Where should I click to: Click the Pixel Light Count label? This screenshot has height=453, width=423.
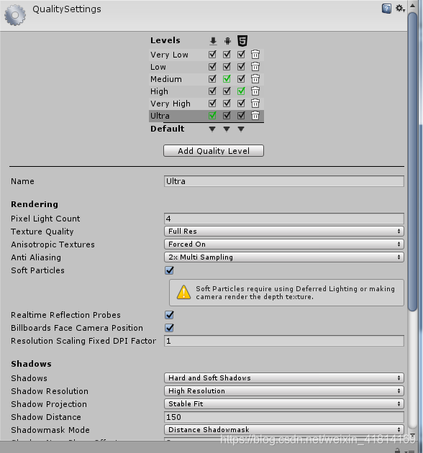[45, 219]
